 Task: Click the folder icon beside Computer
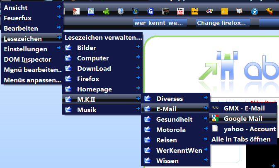[68, 58]
